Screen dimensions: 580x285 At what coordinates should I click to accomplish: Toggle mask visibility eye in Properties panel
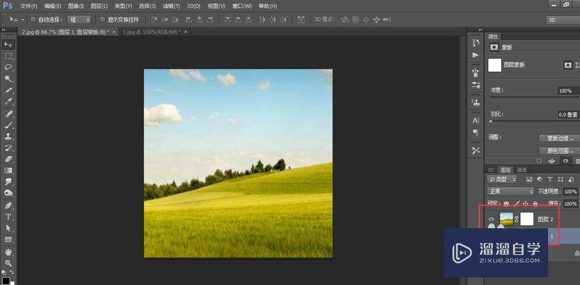click(565, 161)
